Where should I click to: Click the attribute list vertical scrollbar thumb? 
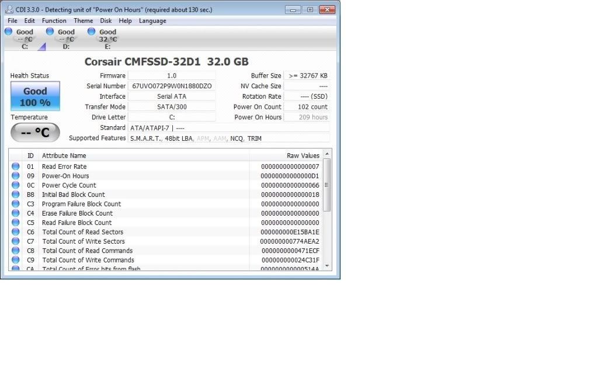tap(327, 185)
